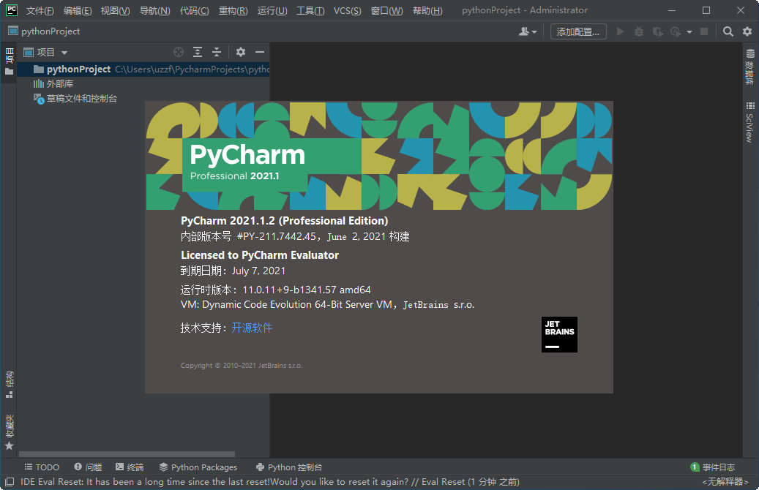Open the 导航(N) menu
Image resolution: width=759 pixels, height=490 pixels.
[x=155, y=11]
